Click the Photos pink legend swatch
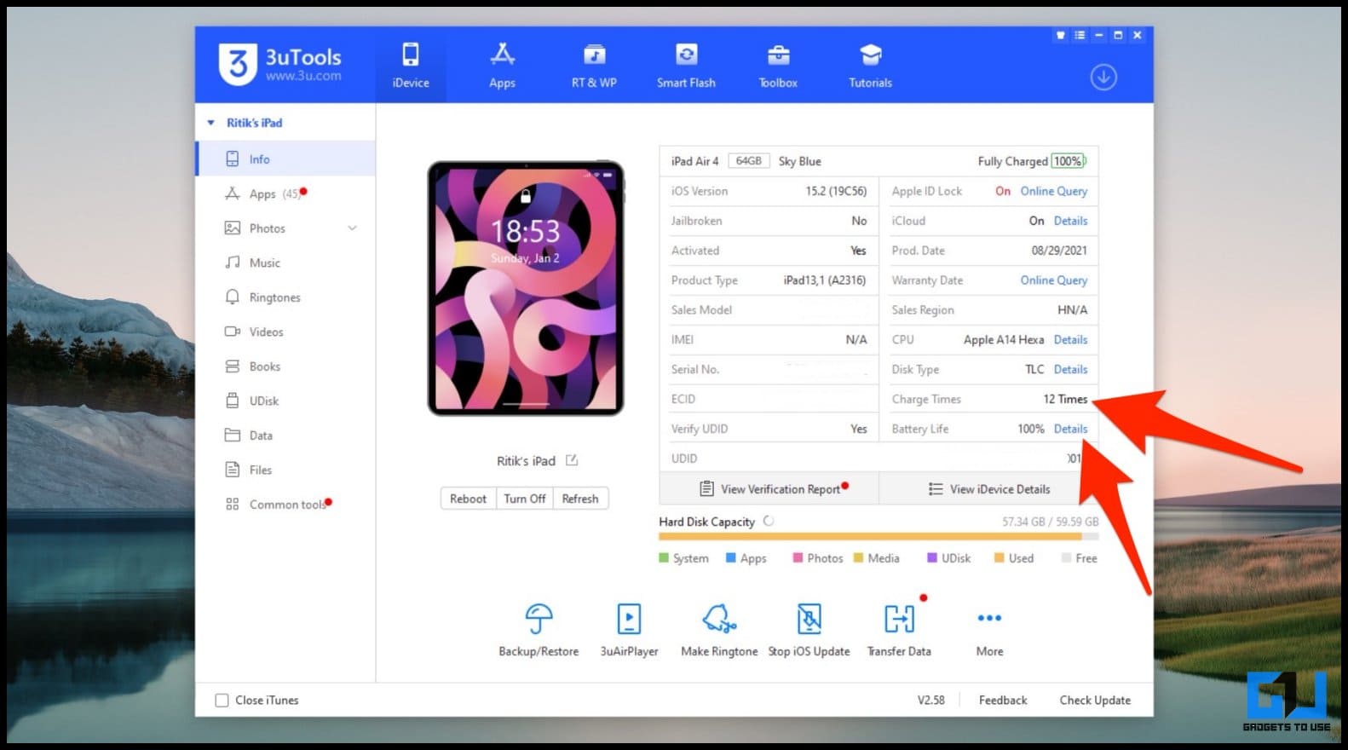This screenshot has width=1348, height=750. (x=798, y=558)
